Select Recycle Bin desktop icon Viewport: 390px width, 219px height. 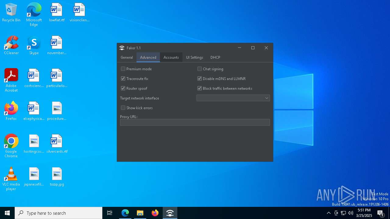click(x=11, y=13)
